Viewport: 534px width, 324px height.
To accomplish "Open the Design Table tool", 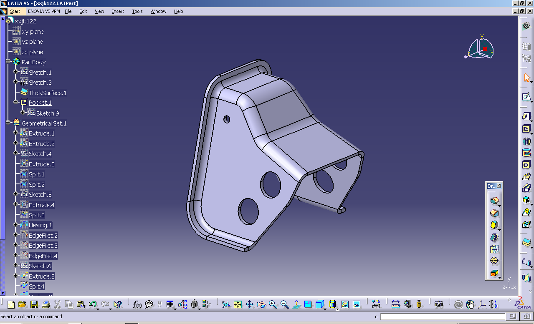I will point(170,305).
